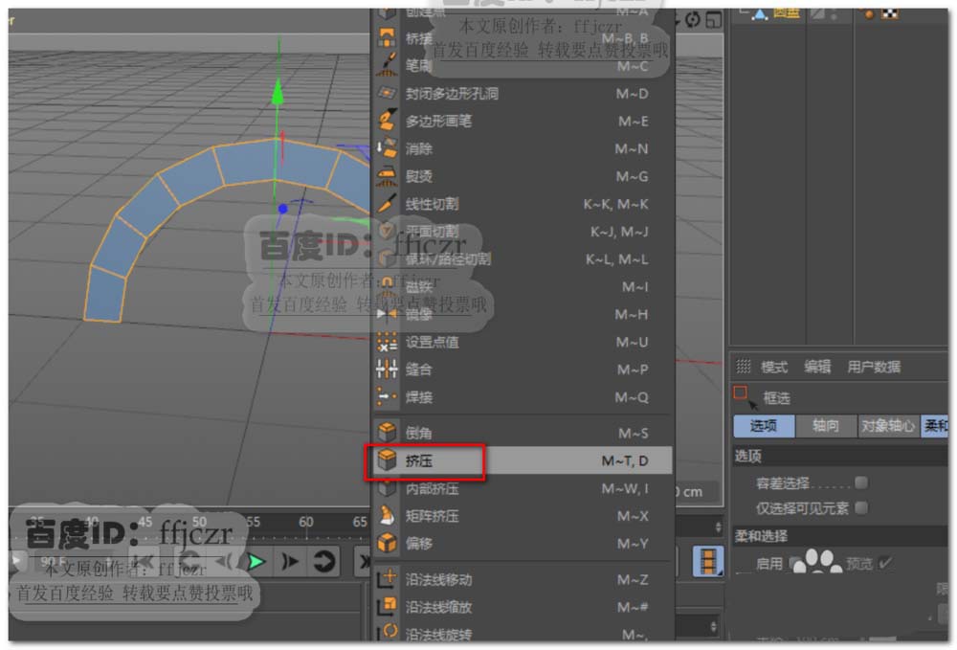957x650 pixels.
Task: Click the 消除 dissolve icon
Action: pos(387,147)
